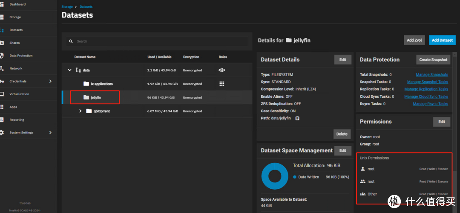
Task: Edit the Permissions card
Action: coord(441,122)
